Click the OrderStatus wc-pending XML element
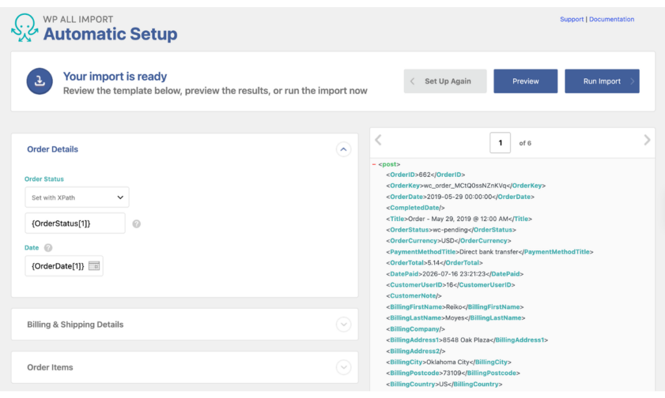Screen dimensions: 665x398 (451, 229)
